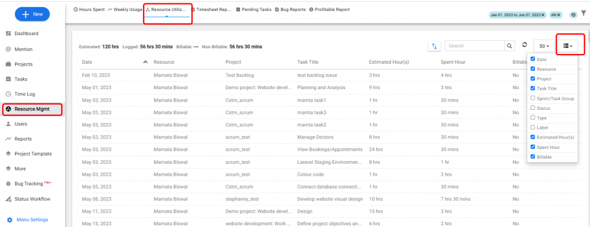Click the mamta task1 title
Image resolution: width=590 pixels, height=227 pixels.
click(x=312, y=100)
